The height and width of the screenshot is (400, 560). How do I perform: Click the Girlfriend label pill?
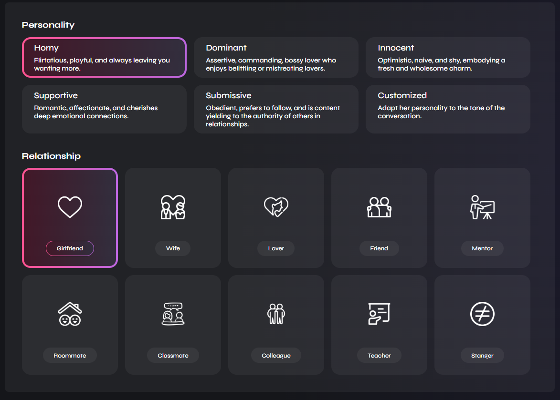click(x=70, y=248)
